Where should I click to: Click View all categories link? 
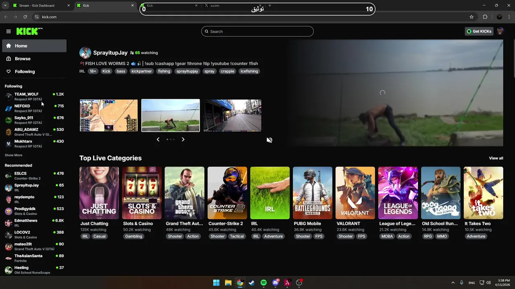click(496, 158)
